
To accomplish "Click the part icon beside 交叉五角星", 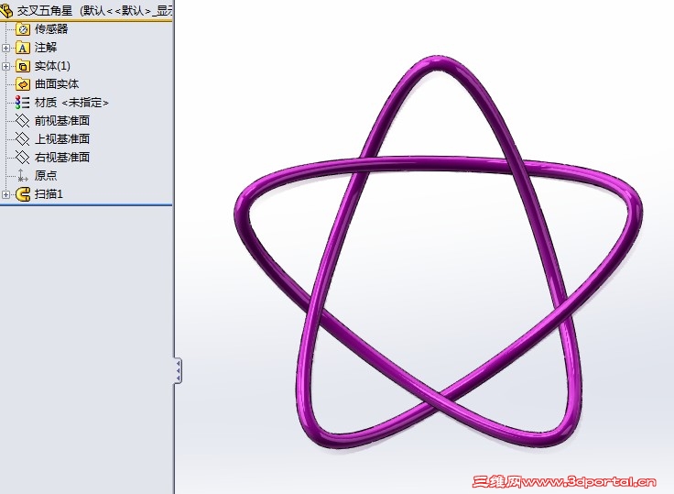I will [x=5, y=11].
